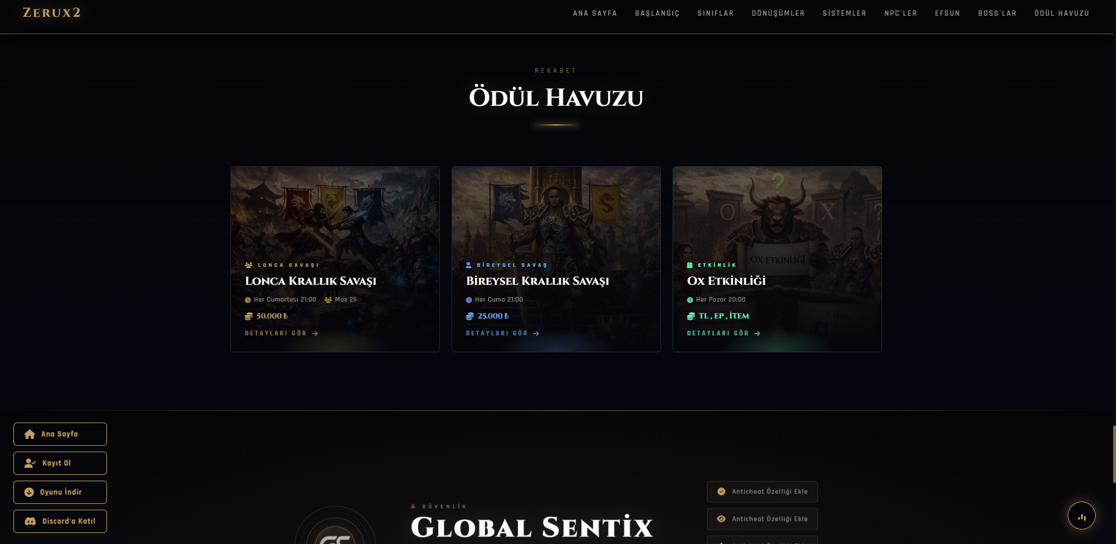Go to Boss'lar in the navigation bar
Image resolution: width=1116 pixels, height=544 pixels.
click(997, 13)
